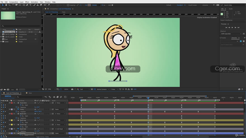The width and height of the screenshot is (246, 138).
Task: Click the Front Arm red label color
Action: point(12,103)
